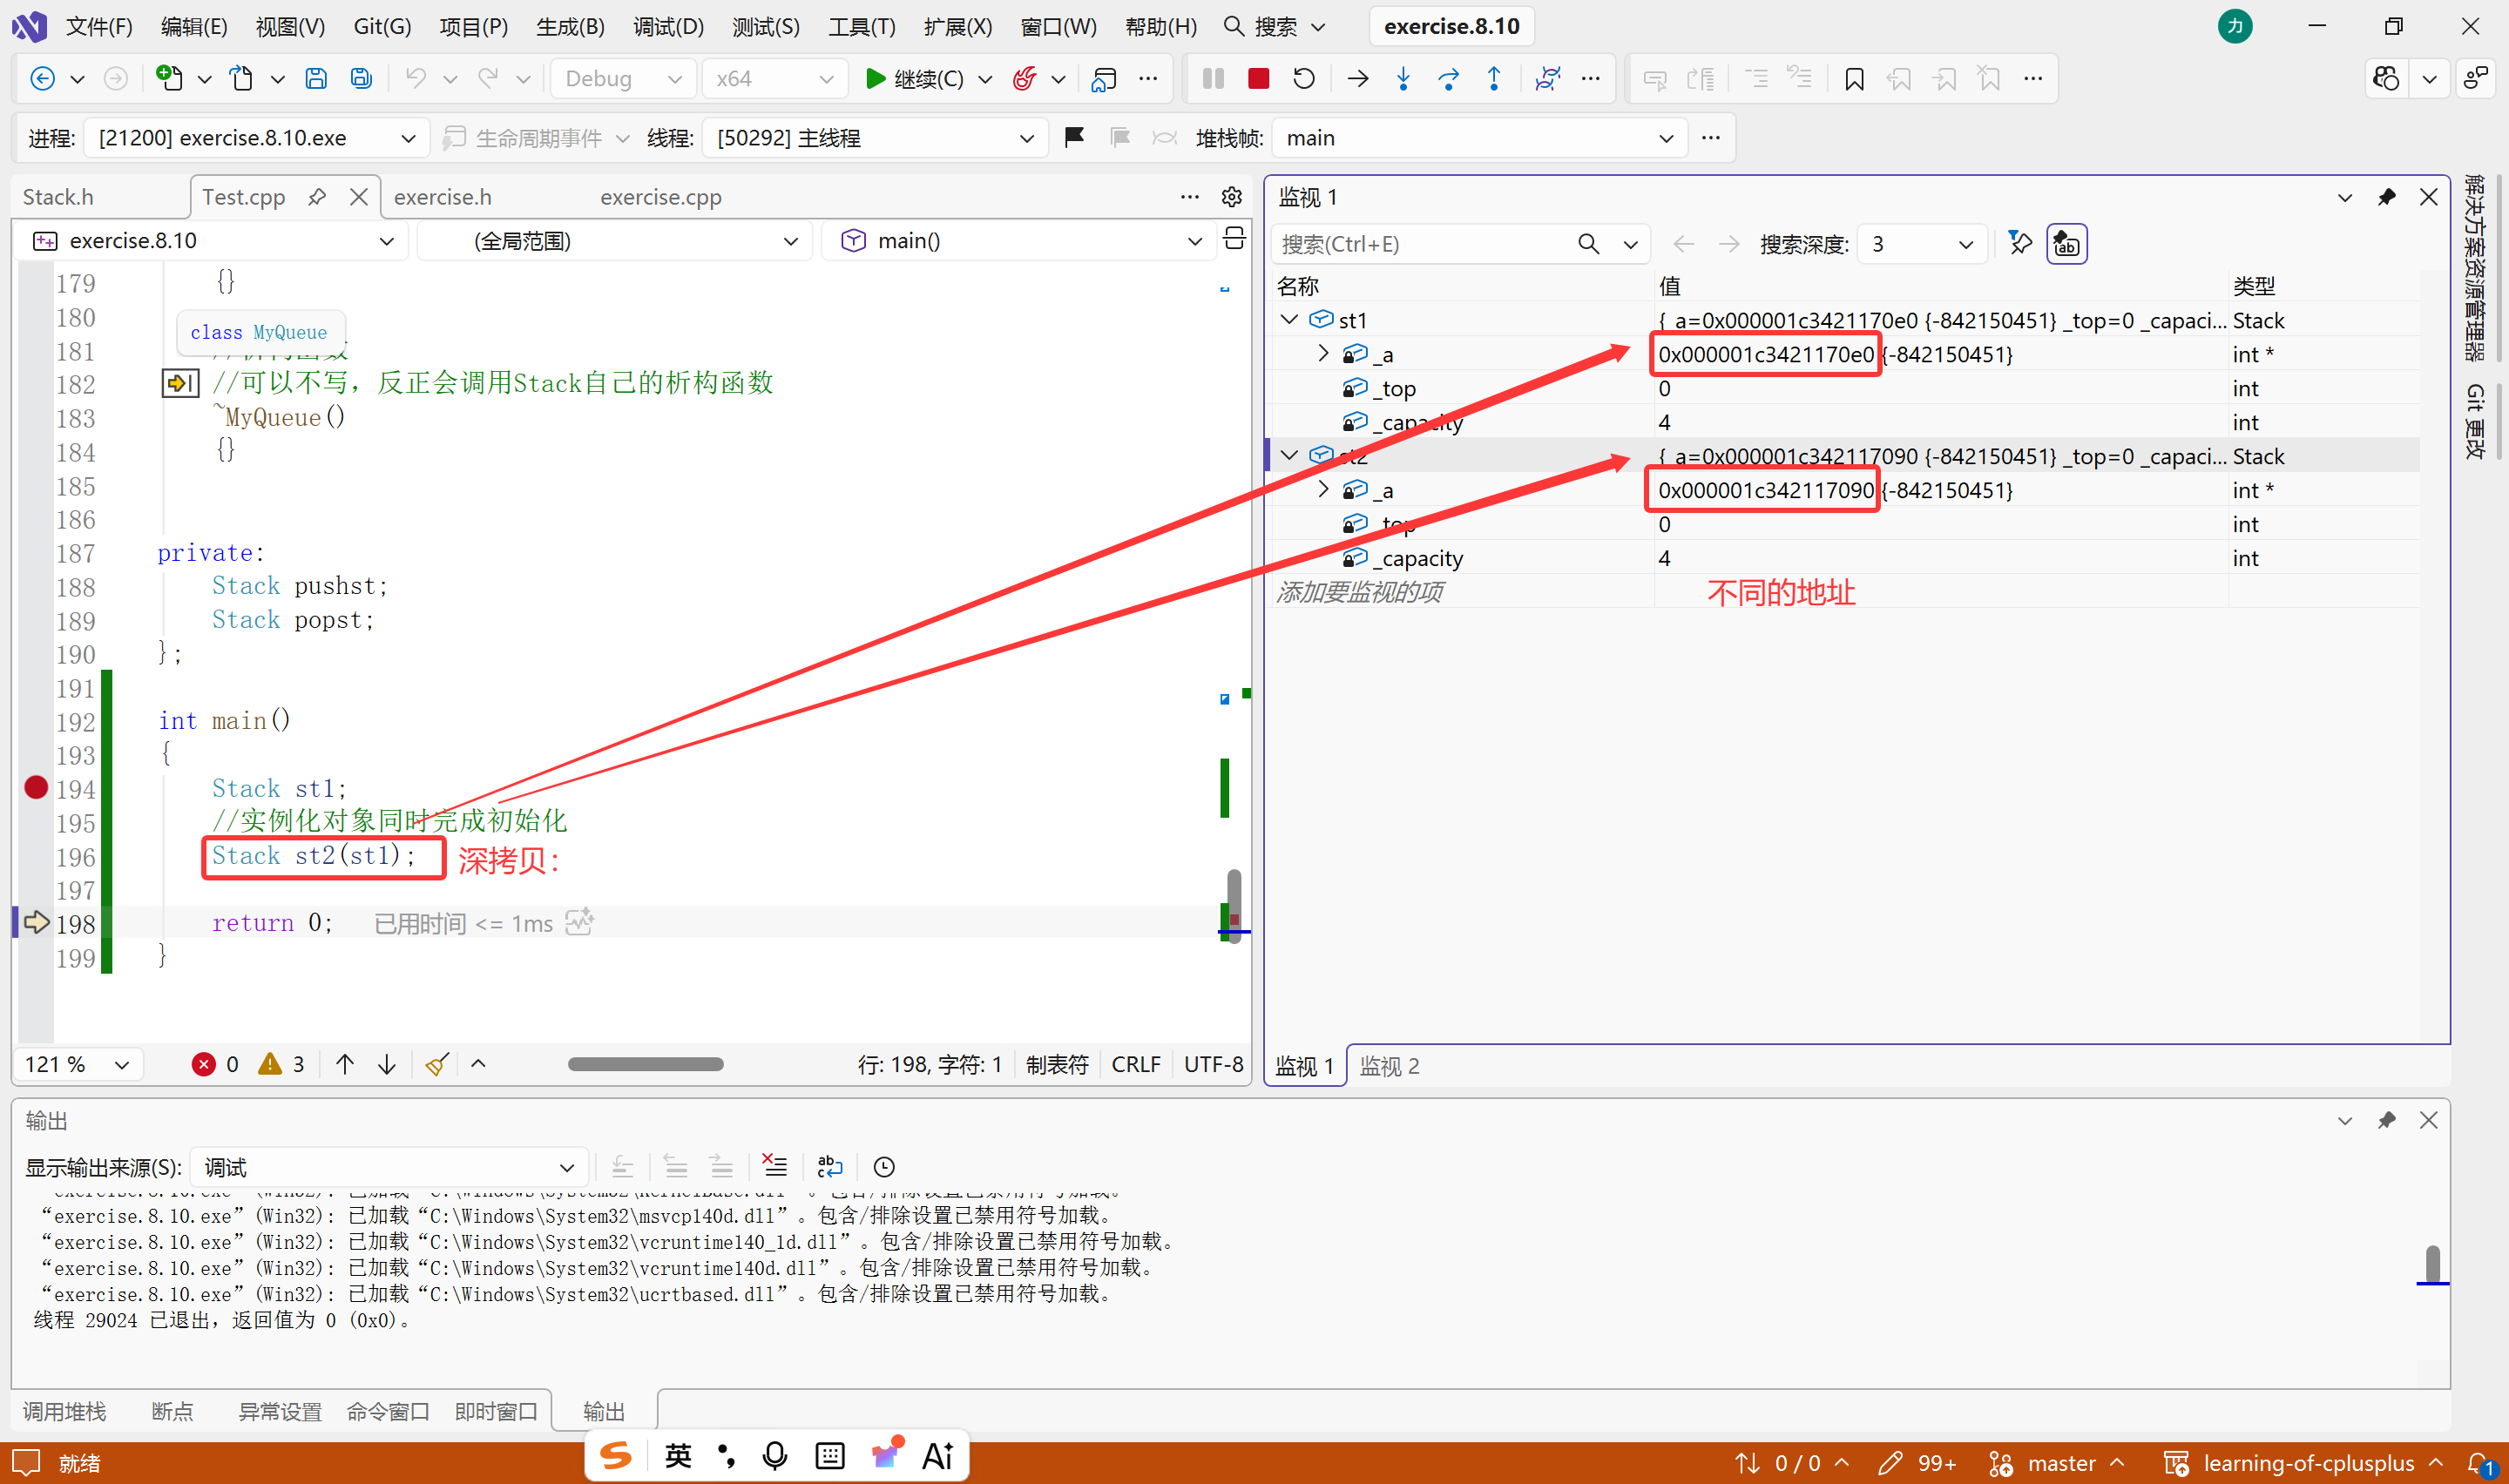Click the code cleanup broom icon
Image resolution: width=2509 pixels, height=1484 pixels.
tap(436, 1064)
